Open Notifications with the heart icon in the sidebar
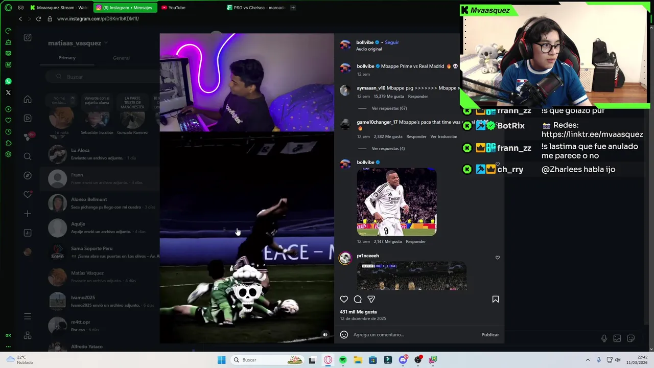This screenshot has height=368, width=654. coord(28,194)
